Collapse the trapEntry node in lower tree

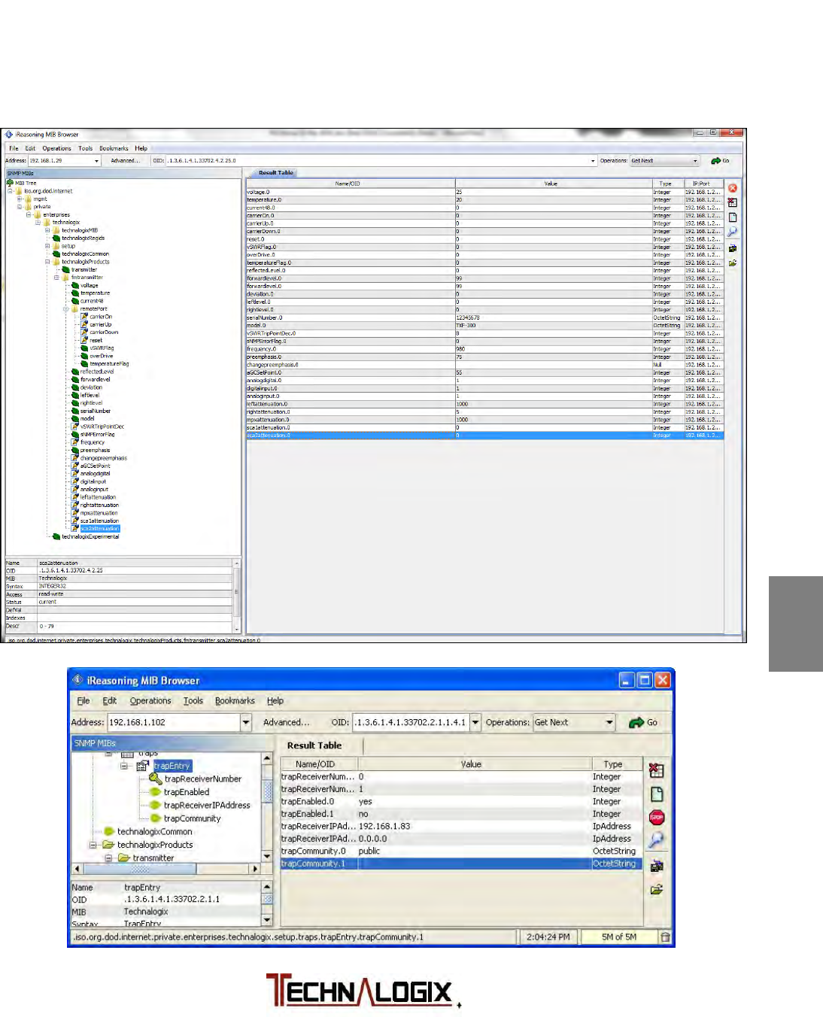pos(124,766)
